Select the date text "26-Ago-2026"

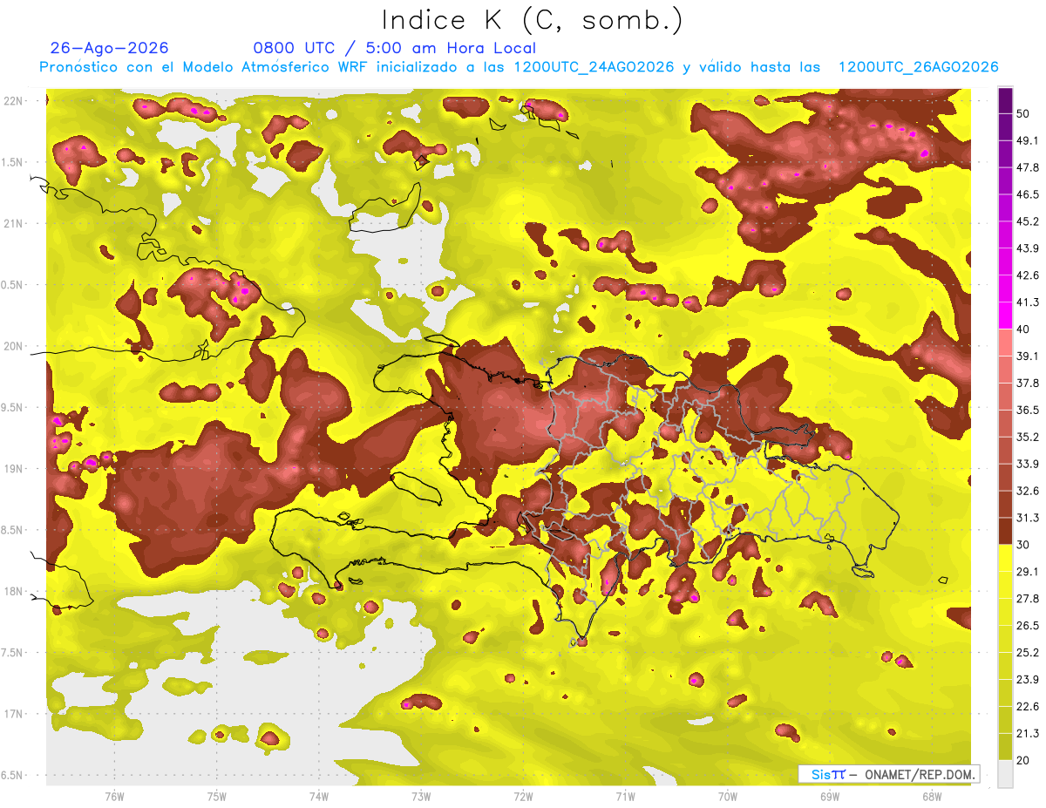[x=110, y=48]
